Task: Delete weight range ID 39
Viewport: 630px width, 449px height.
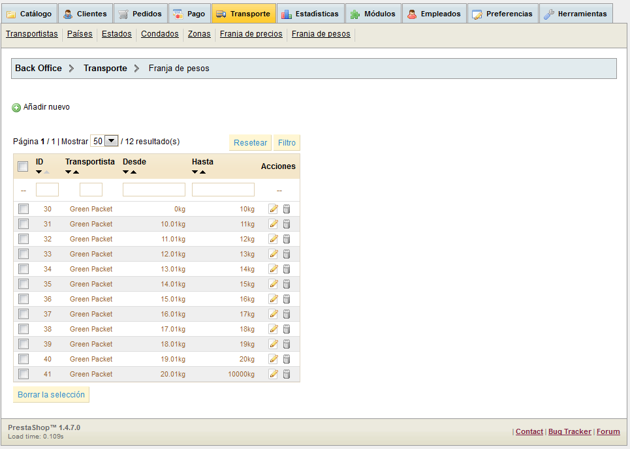Action: [x=287, y=344]
